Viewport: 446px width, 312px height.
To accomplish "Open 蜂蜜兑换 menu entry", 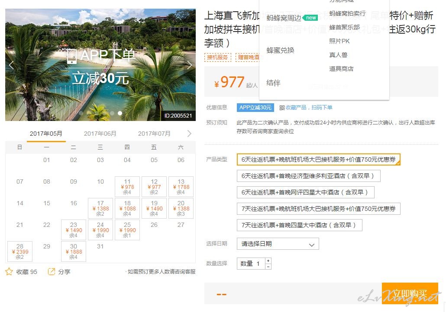I will (x=281, y=50).
